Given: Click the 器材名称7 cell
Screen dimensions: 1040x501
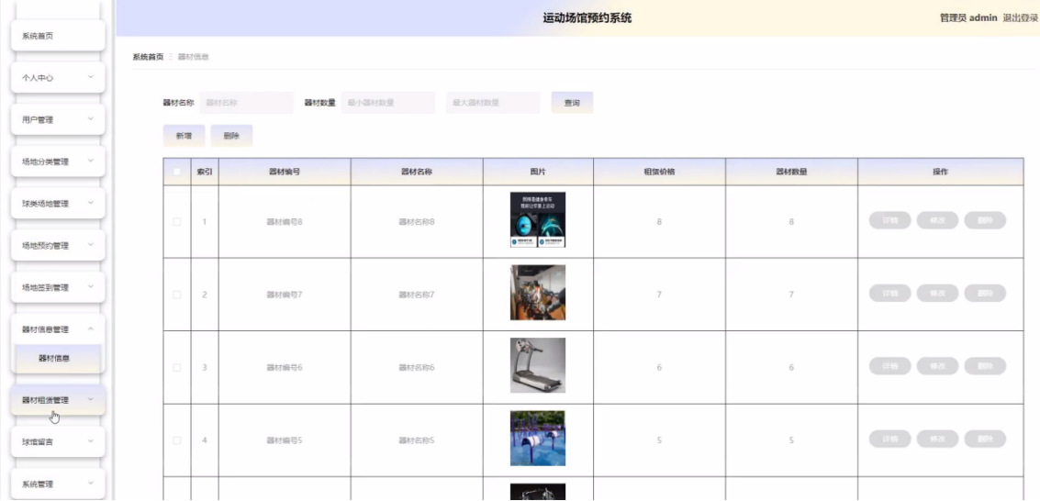Looking at the screenshot, I should (x=418, y=295).
